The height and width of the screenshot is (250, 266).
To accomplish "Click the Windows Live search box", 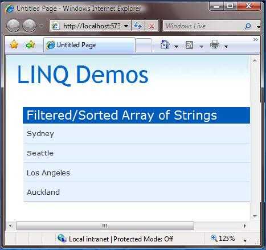I will (x=204, y=26).
